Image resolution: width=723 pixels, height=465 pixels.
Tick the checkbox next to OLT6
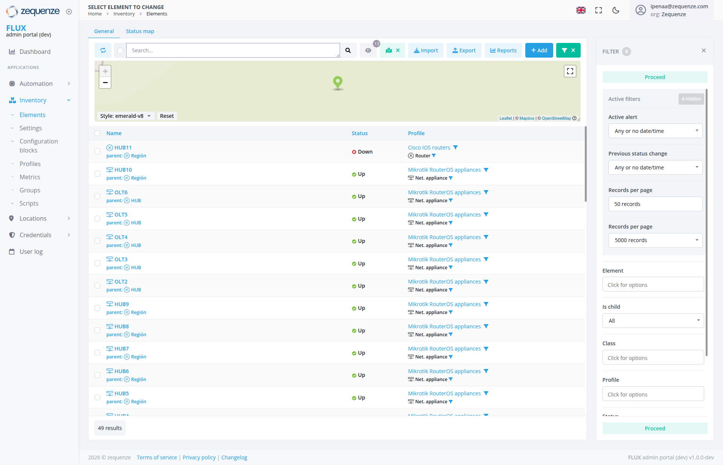click(x=98, y=196)
